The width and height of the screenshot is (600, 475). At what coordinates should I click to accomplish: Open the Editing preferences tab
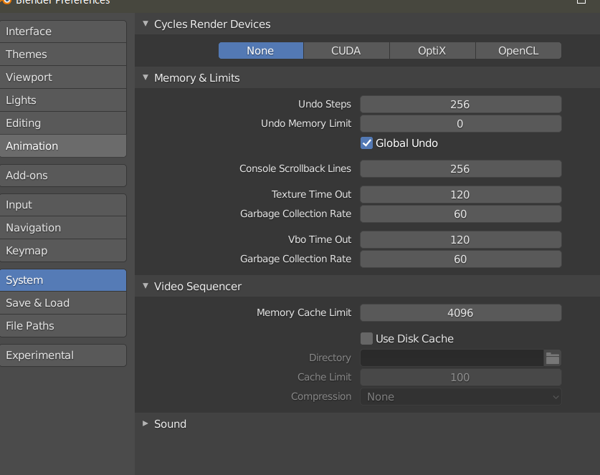[x=63, y=123]
